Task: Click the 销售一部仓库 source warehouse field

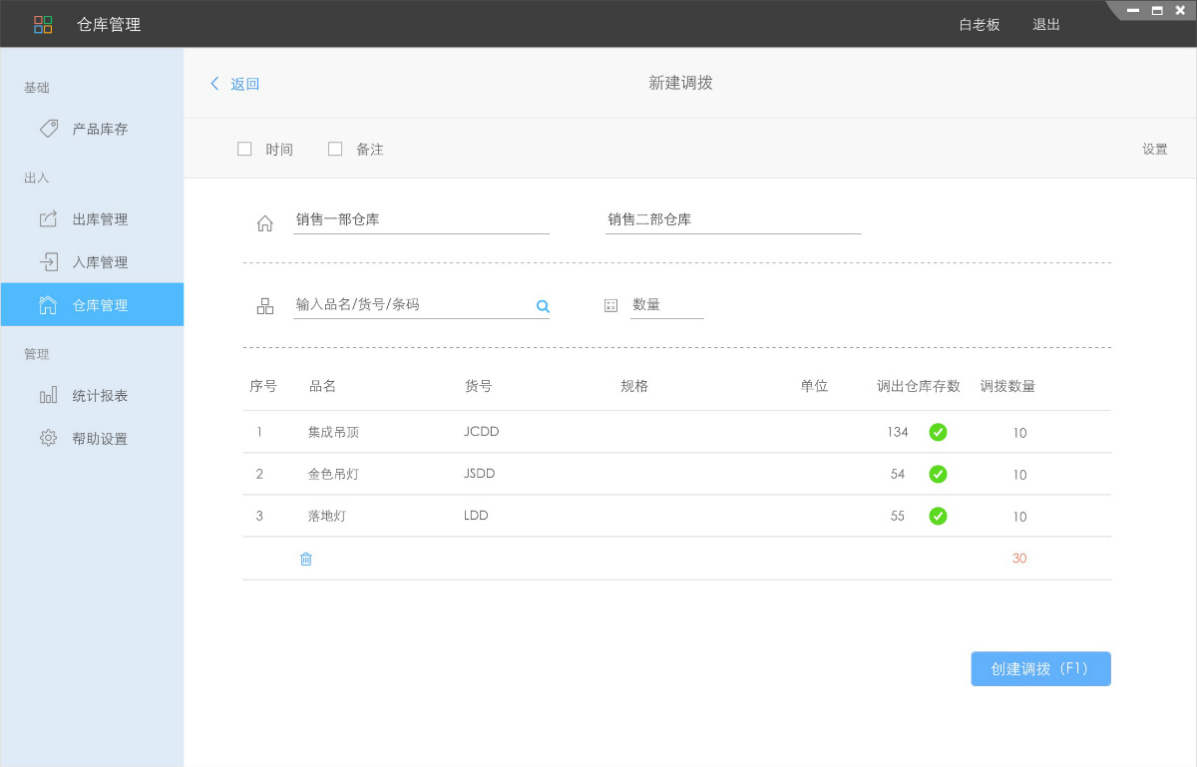Action: click(x=421, y=219)
